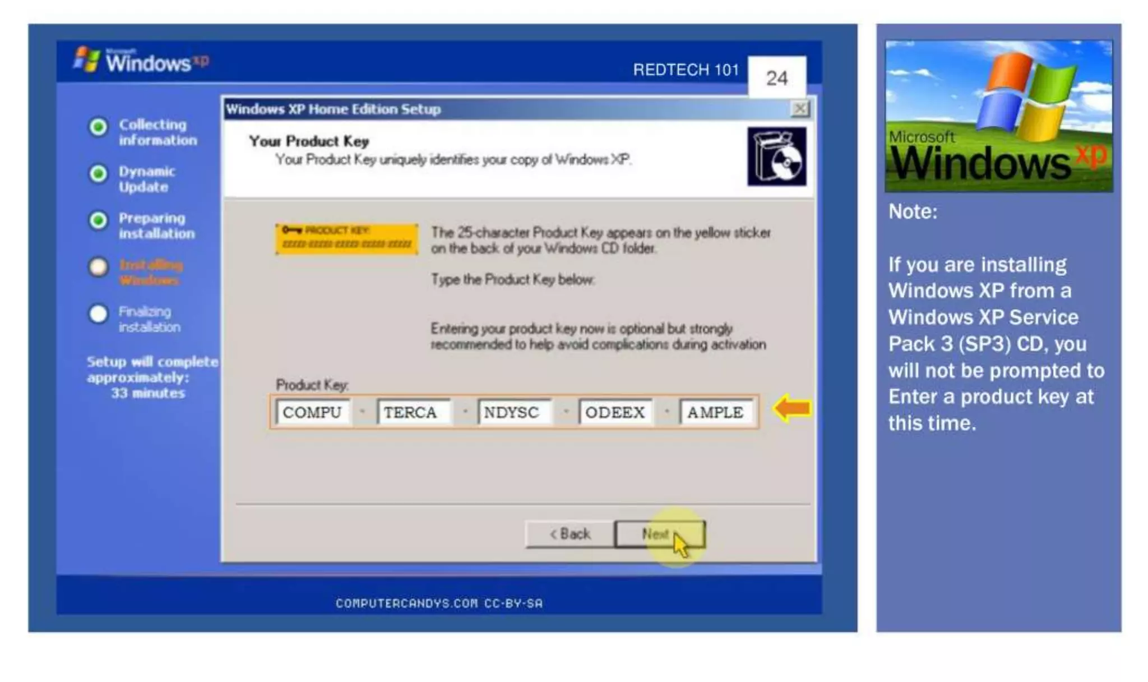Click the Windows XP flag logo in header
1148x682 pixels.
(86, 59)
